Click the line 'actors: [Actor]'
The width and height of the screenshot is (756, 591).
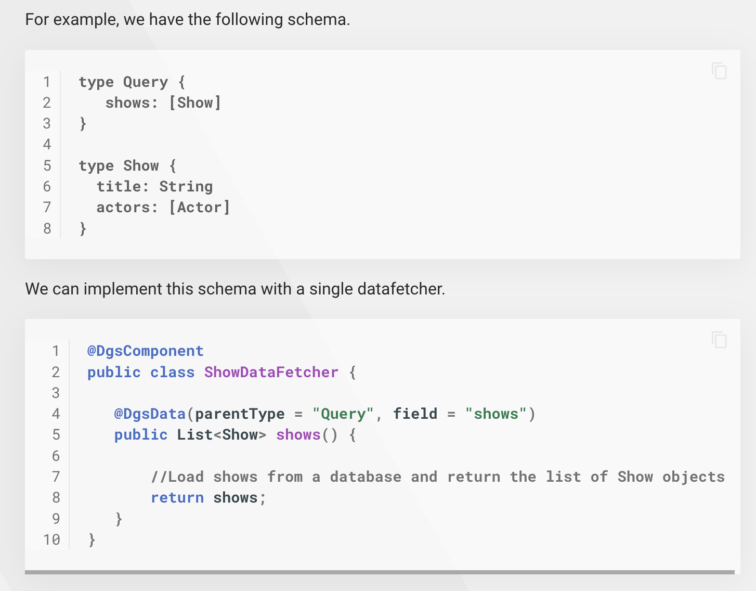click(163, 208)
